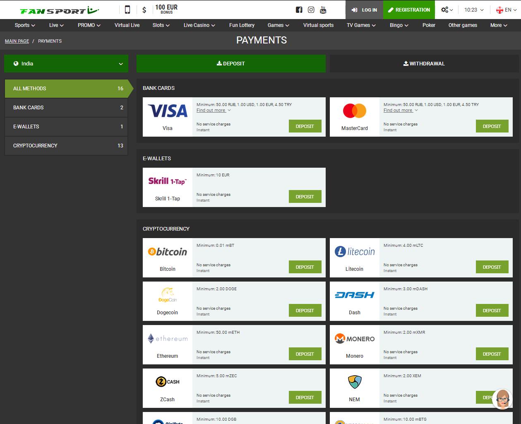Open the live chat support avatar

click(x=502, y=399)
